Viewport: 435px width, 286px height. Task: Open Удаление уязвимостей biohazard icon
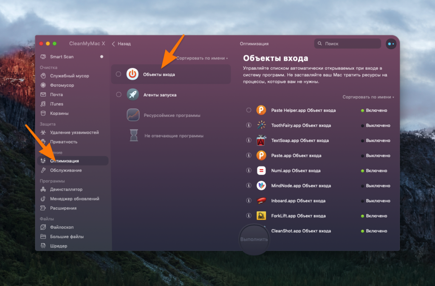tap(43, 132)
